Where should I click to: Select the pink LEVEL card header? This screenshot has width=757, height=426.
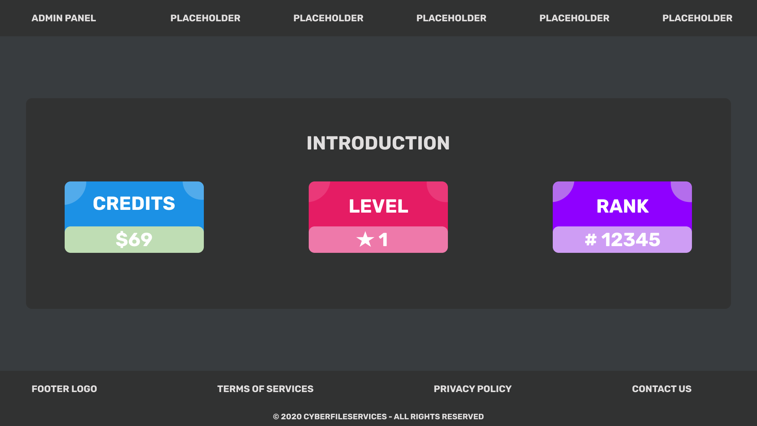[378, 206]
